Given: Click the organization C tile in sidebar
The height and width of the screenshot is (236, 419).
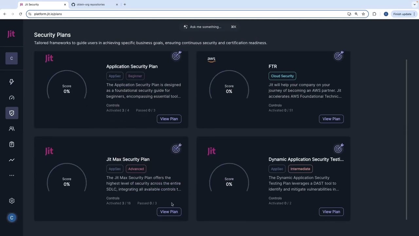Looking at the screenshot, I should 11,58.
